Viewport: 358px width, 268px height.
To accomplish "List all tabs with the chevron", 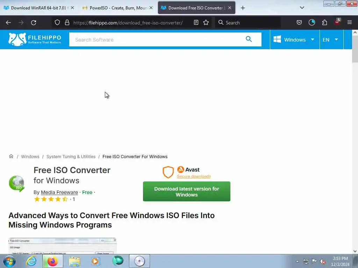I will coord(302,8).
